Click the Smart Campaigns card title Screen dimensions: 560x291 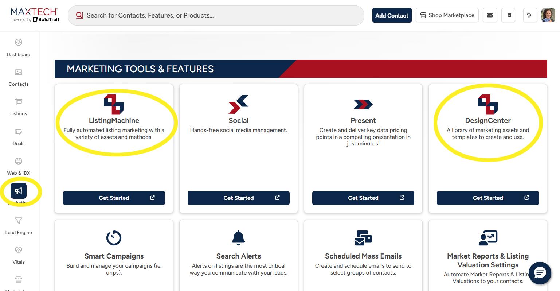(x=114, y=256)
